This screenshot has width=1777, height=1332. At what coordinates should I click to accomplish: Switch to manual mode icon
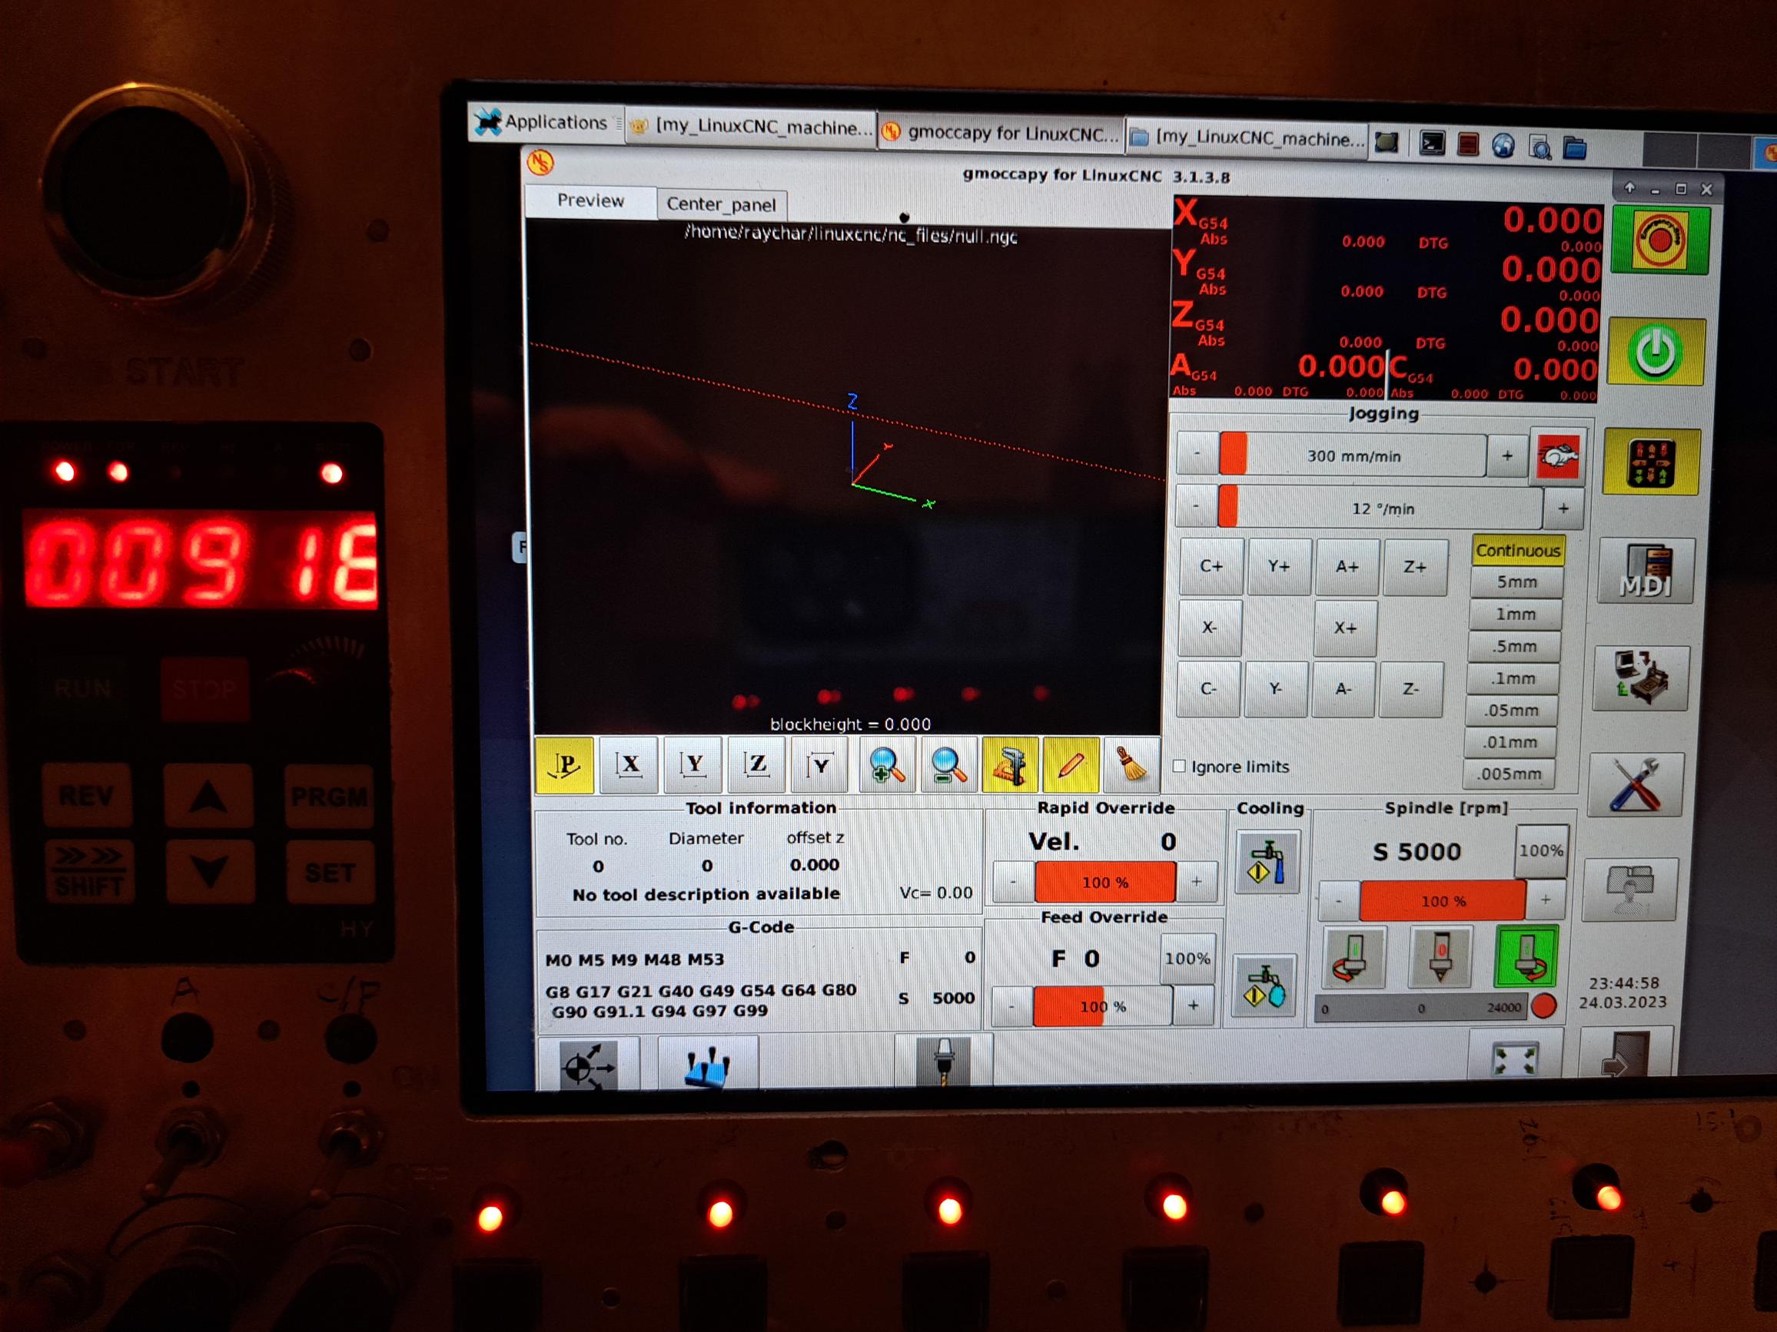click(x=1651, y=462)
